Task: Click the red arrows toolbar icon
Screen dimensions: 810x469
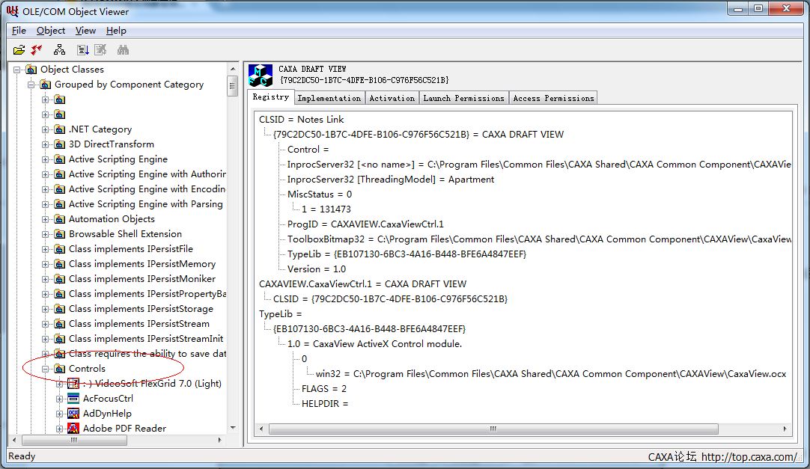Action: click(37, 50)
